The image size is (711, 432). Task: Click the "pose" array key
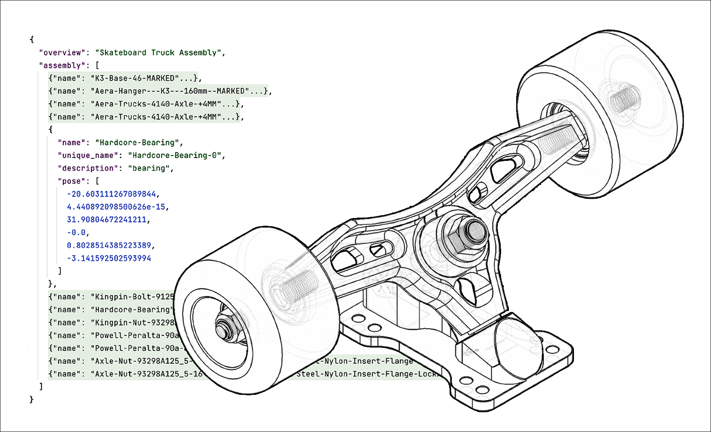72,181
